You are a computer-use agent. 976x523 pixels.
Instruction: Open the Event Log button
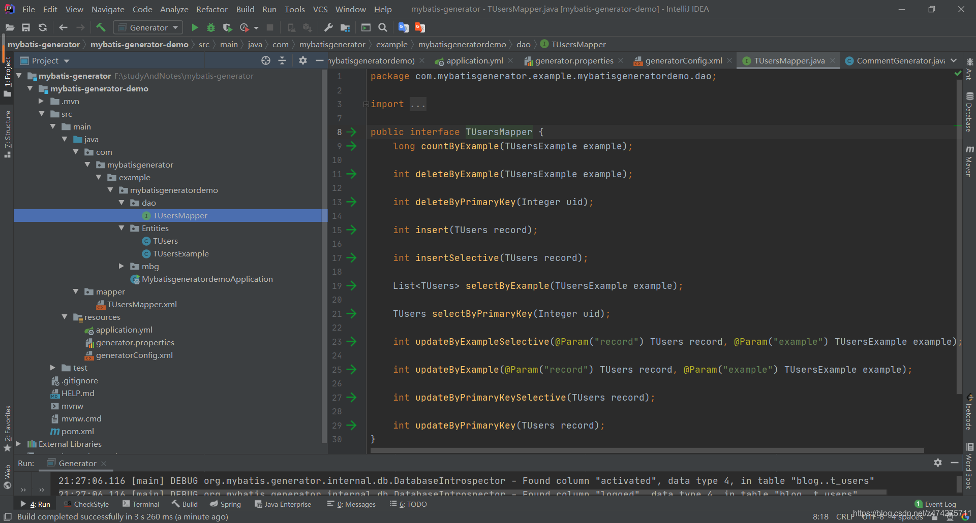(x=935, y=504)
